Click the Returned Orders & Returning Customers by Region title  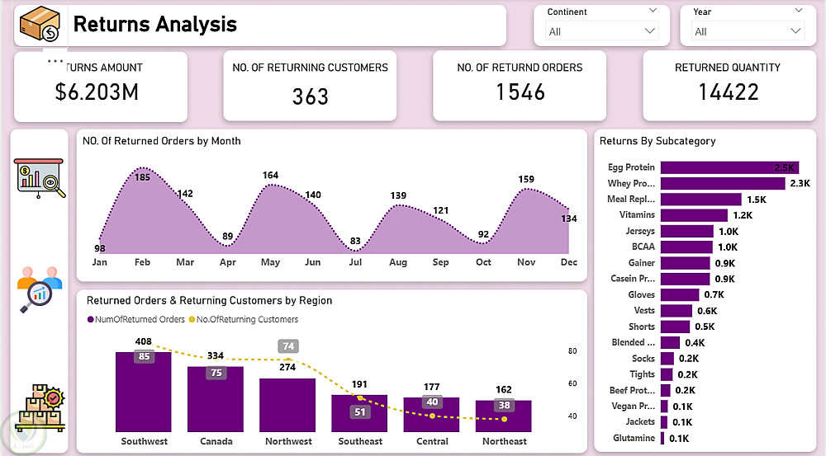click(x=210, y=300)
